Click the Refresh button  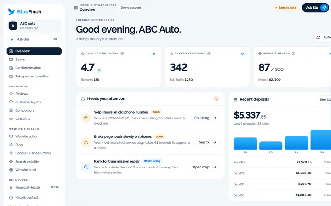point(322,38)
